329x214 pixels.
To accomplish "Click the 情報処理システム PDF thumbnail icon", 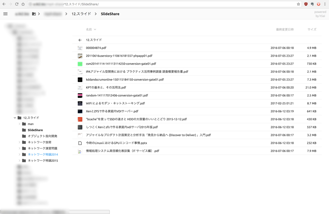I will [x=80, y=151].
